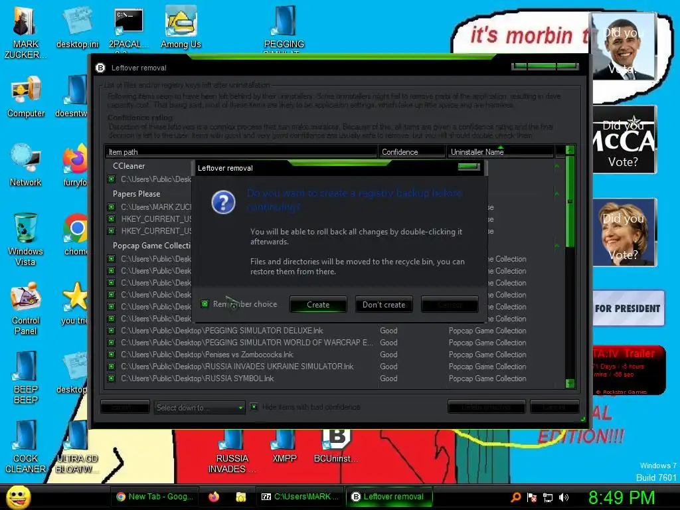Activate Leftover removal taskbar button

pyautogui.click(x=389, y=497)
